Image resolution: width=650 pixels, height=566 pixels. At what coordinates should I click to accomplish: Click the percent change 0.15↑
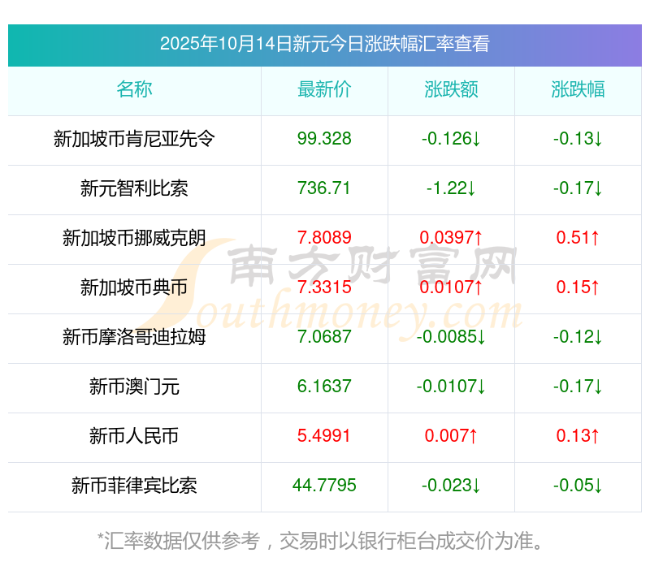click(x=578, y=287)
